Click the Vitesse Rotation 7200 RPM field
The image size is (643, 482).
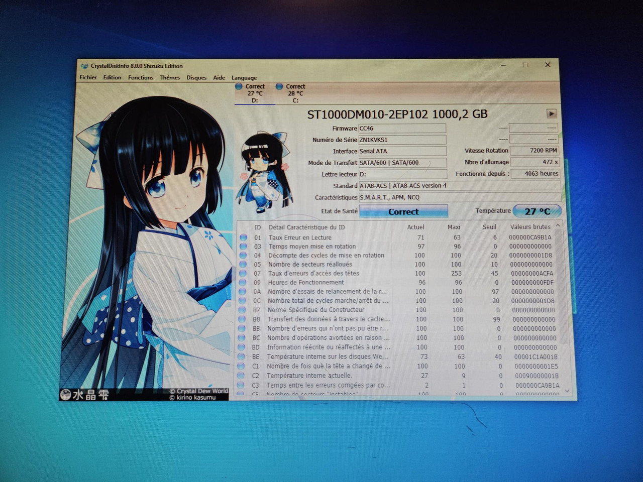[x=534, y=151]
